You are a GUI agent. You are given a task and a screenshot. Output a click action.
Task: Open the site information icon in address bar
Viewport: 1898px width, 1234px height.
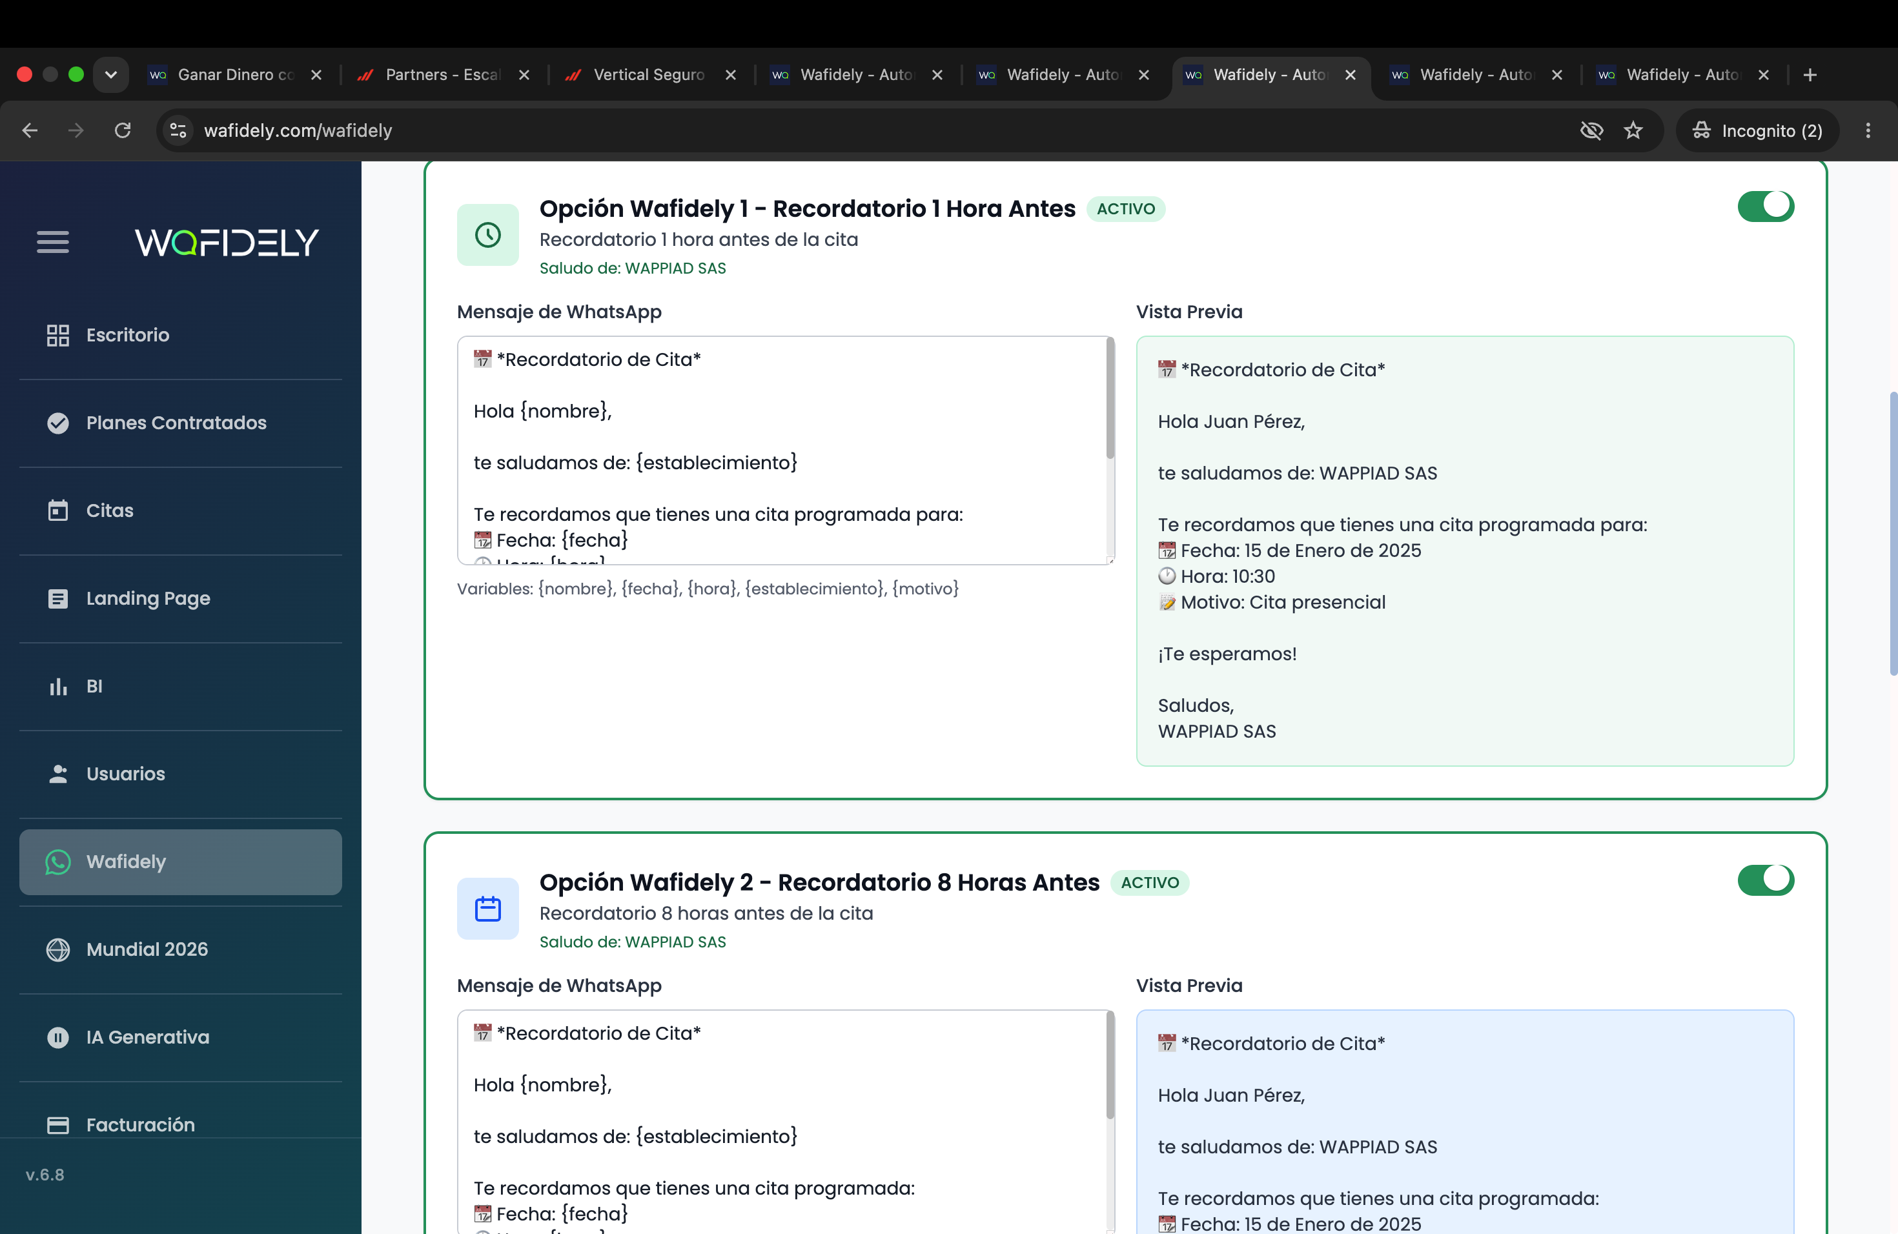(178, 130)
